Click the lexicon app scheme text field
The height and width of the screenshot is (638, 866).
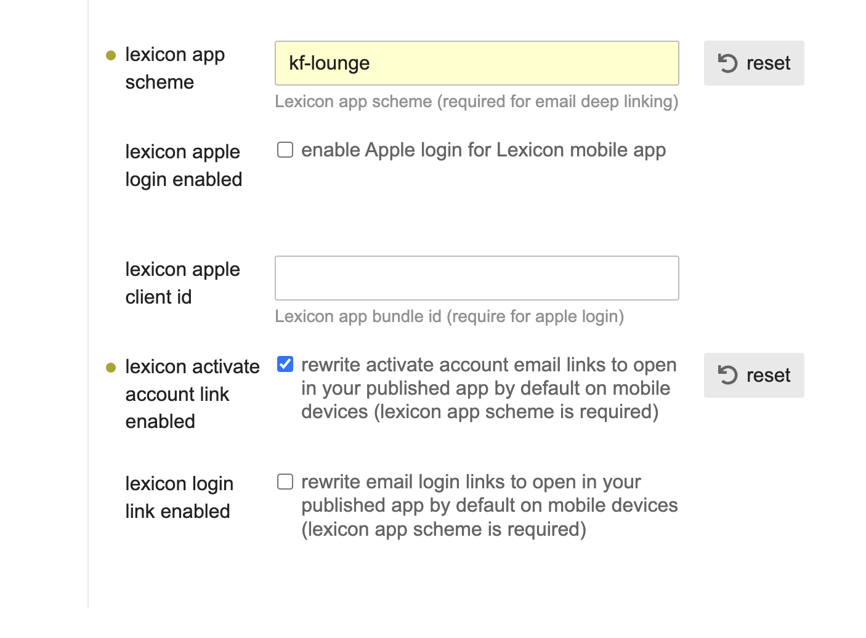[477, 63]
